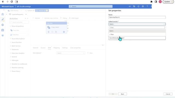Click the Azure announcements megaphone icon
This screenshot has width=175, height=98.
pyautogui.click(x=130, y=7)
